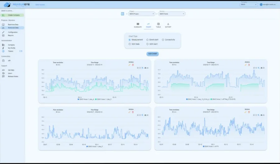Click the Create Company button

[x=12, y=15]
